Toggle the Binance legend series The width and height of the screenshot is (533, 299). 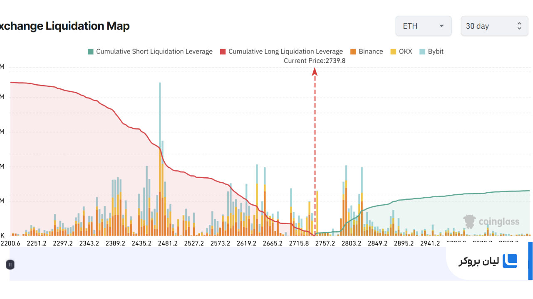click(367, 51)
